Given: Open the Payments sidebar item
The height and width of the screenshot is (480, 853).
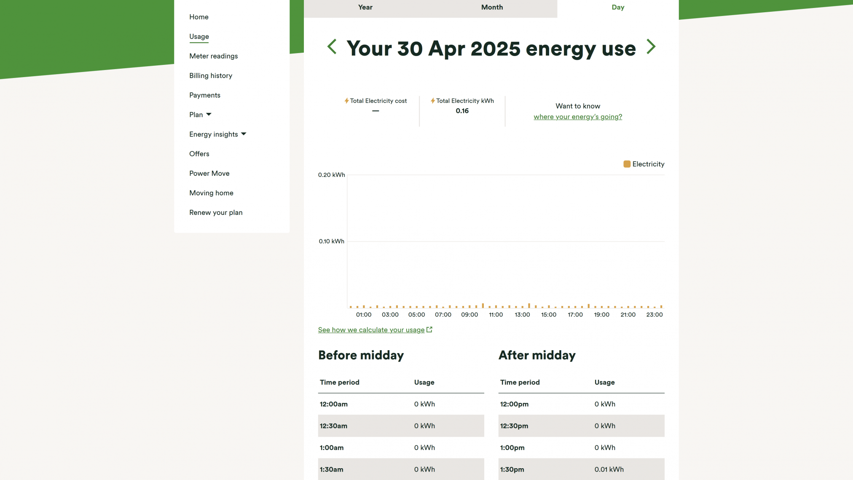Looking at the screenshot, I should pos(204,95).
